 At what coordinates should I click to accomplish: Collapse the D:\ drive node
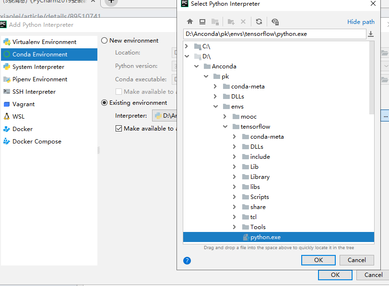point(187,56)
